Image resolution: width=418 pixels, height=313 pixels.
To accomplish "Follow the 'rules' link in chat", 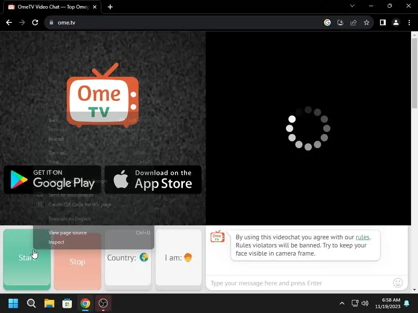I will [362, 237].
